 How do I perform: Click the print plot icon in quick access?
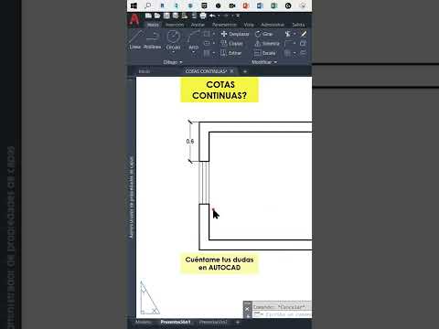pyautogui.click(x=203, y=16)
